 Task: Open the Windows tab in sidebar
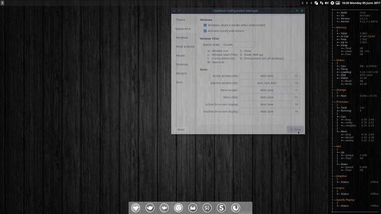tap(182, 37)
